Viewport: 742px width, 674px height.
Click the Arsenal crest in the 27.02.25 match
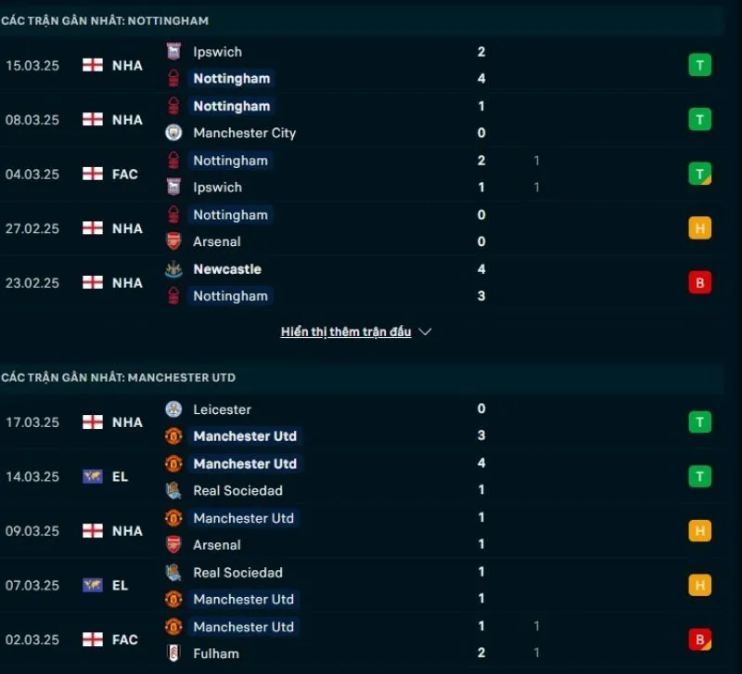(x=173, y=241)
